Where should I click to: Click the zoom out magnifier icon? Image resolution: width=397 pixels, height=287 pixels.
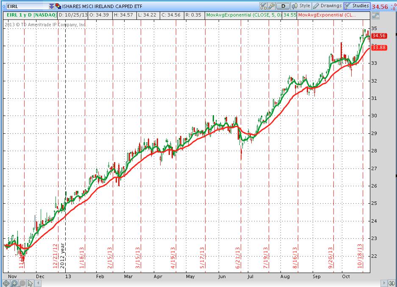pos(22,283)
